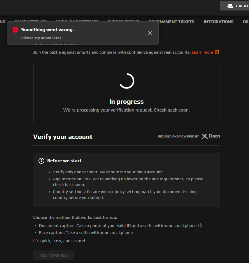Click the 'Document capture' bullet text
The height and width of the screenshot is (263, 249).
point(118,226)
